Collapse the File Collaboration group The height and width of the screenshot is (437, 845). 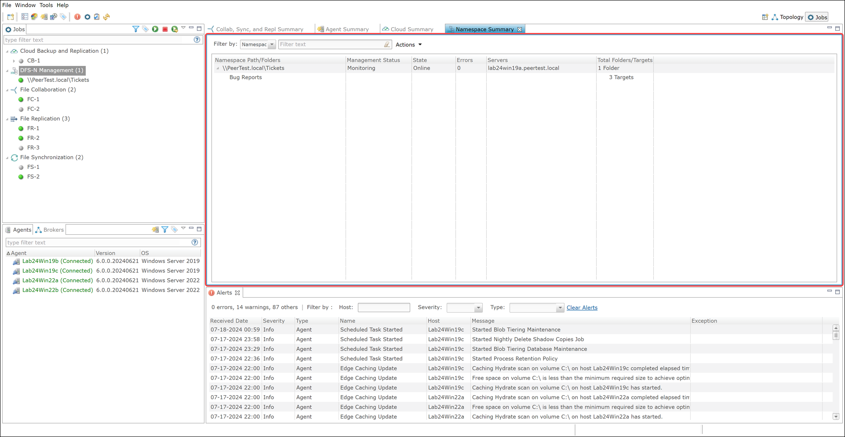click(x=7, y=90)
